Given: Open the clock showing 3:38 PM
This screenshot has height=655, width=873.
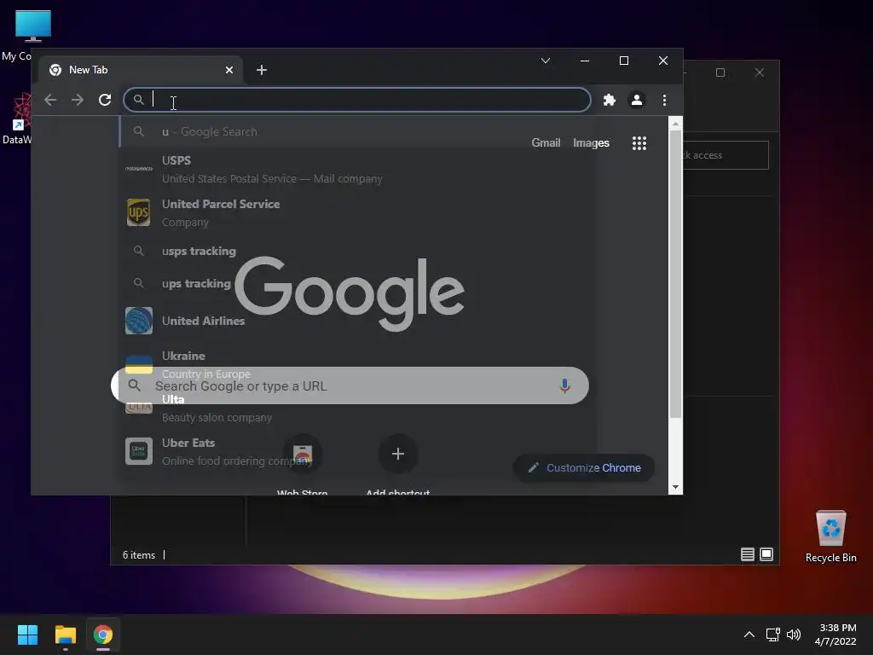Looking at the screenshot, I should tap(835, 635).
